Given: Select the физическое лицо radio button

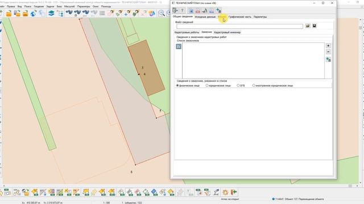Looking at the screenshot, I should pyautogui.click(x=177, y=86).
